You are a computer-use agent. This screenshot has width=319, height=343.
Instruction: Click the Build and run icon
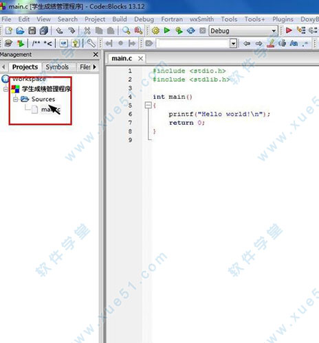(179, 31)
